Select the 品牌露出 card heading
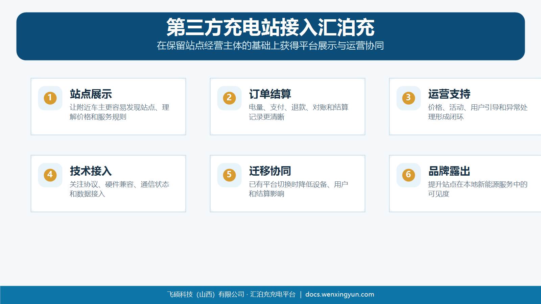 (x=449, y=171)
